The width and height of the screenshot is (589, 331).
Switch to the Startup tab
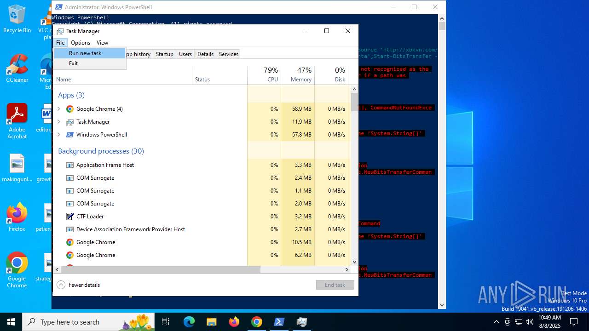click(164, 54)
